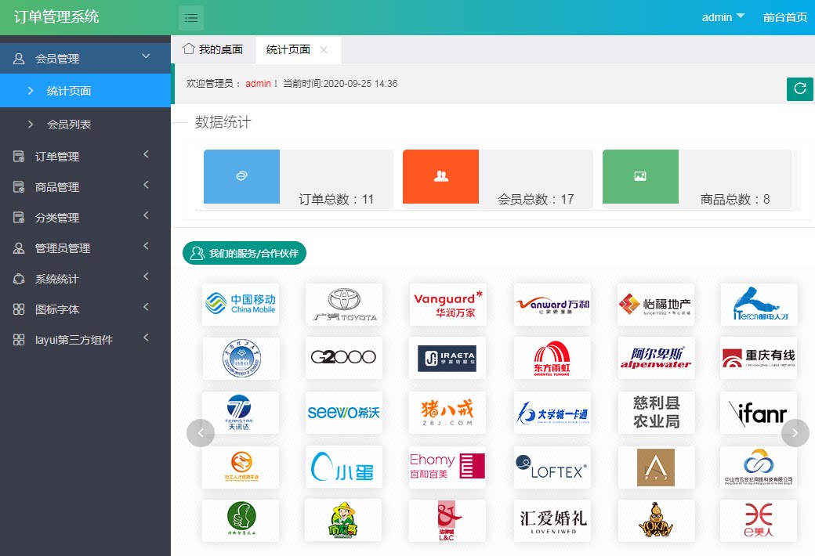Image resolution: width=815 pixels, height=556 pixels.
Task: Click the 慈利县农业局 logo
Action: [x=657, y=413]
